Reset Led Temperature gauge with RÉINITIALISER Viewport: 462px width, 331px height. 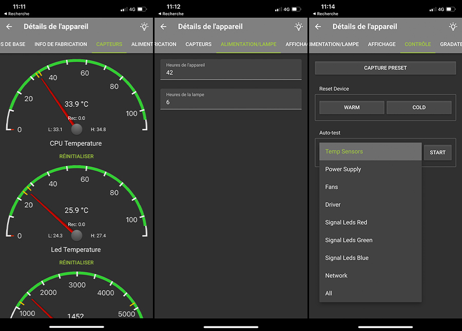[76, 263]
